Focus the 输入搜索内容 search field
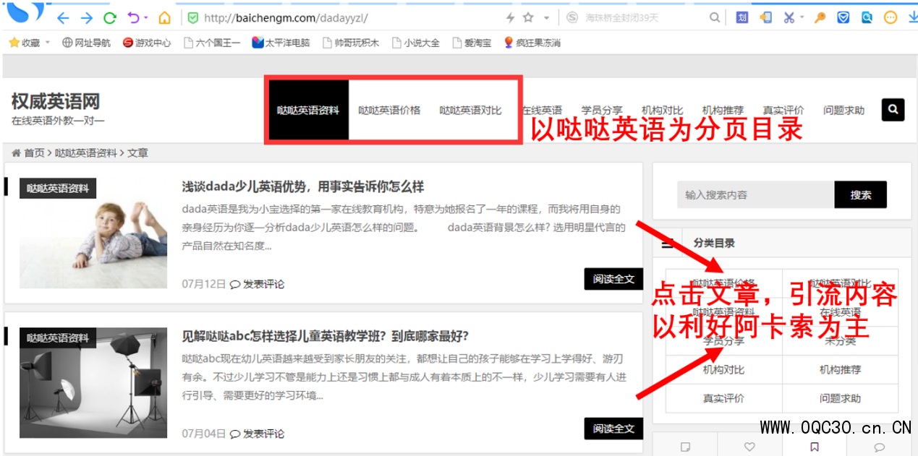Screen dimensions: 918x456 click(756, 195)
